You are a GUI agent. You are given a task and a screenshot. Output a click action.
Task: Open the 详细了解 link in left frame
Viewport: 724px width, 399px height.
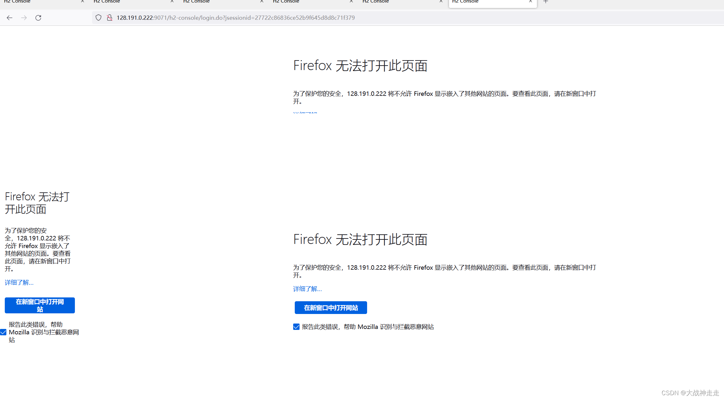[19, 283]
